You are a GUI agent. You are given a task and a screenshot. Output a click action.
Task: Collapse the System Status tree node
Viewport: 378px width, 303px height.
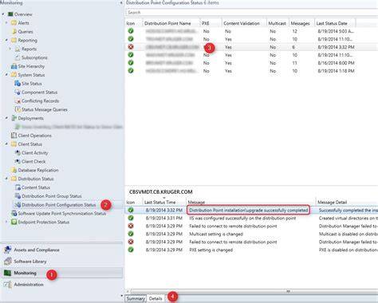(x=6, y=75)
